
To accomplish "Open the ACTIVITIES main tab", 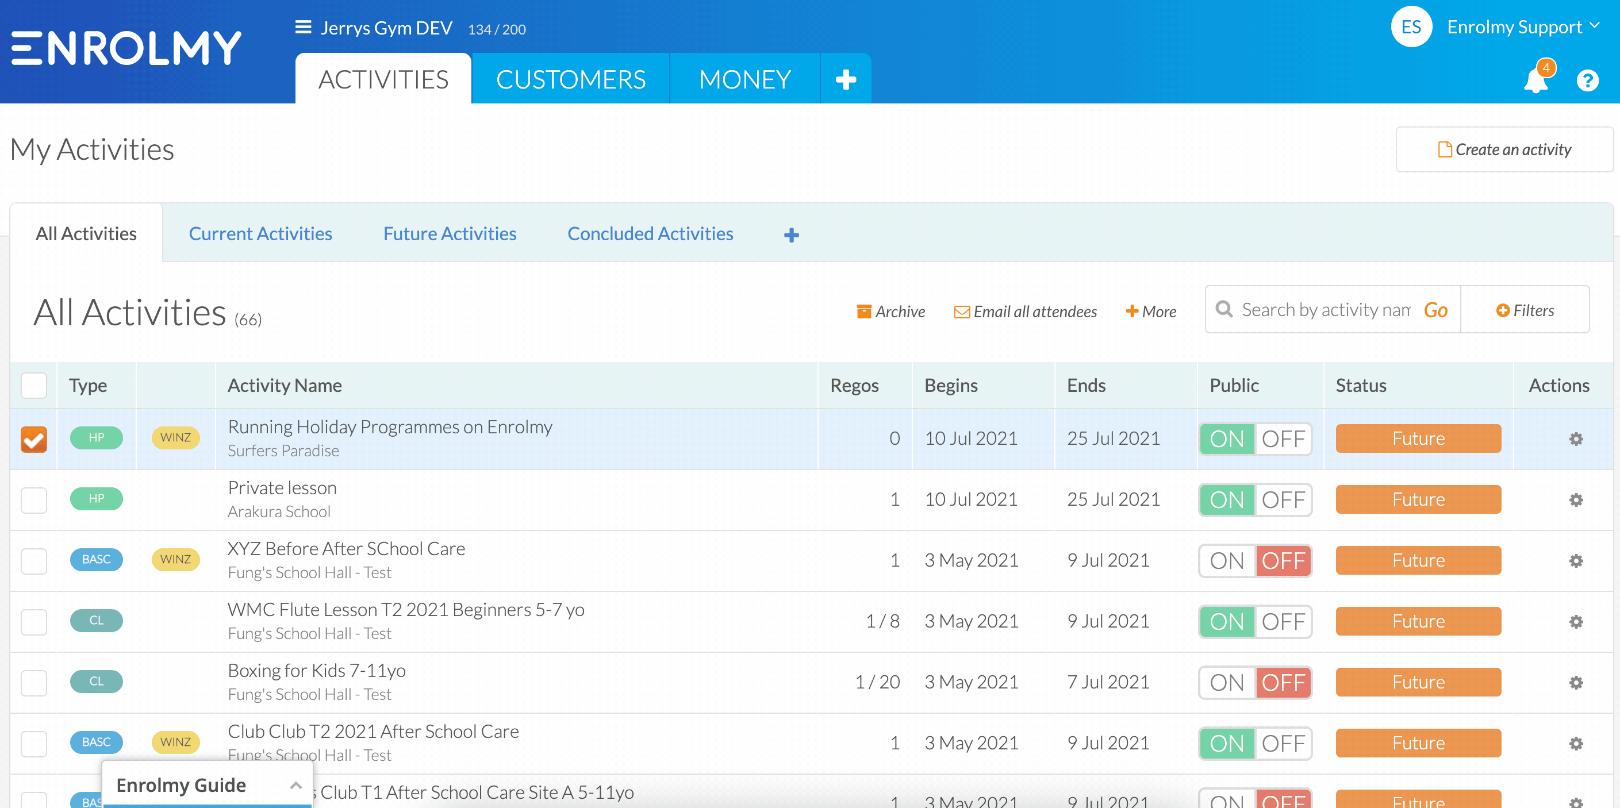I will click(383, 79).
